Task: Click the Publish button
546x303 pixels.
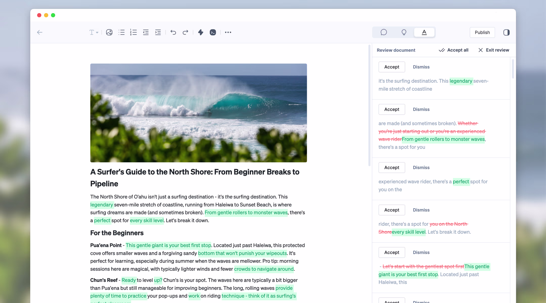Action: point(482,32)
